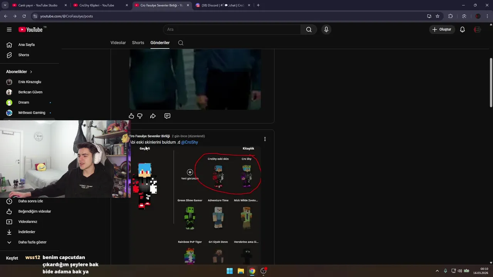This screenshot has height=277, width=493.
Task: Bookmark this page with star icon
Action: click(438, 16)
